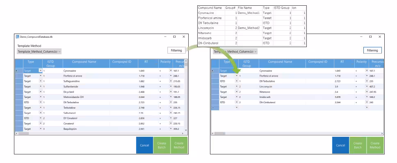
Task: Click RT column header in Demo_CompoundDatabase.db window
Action: point(148,63)
